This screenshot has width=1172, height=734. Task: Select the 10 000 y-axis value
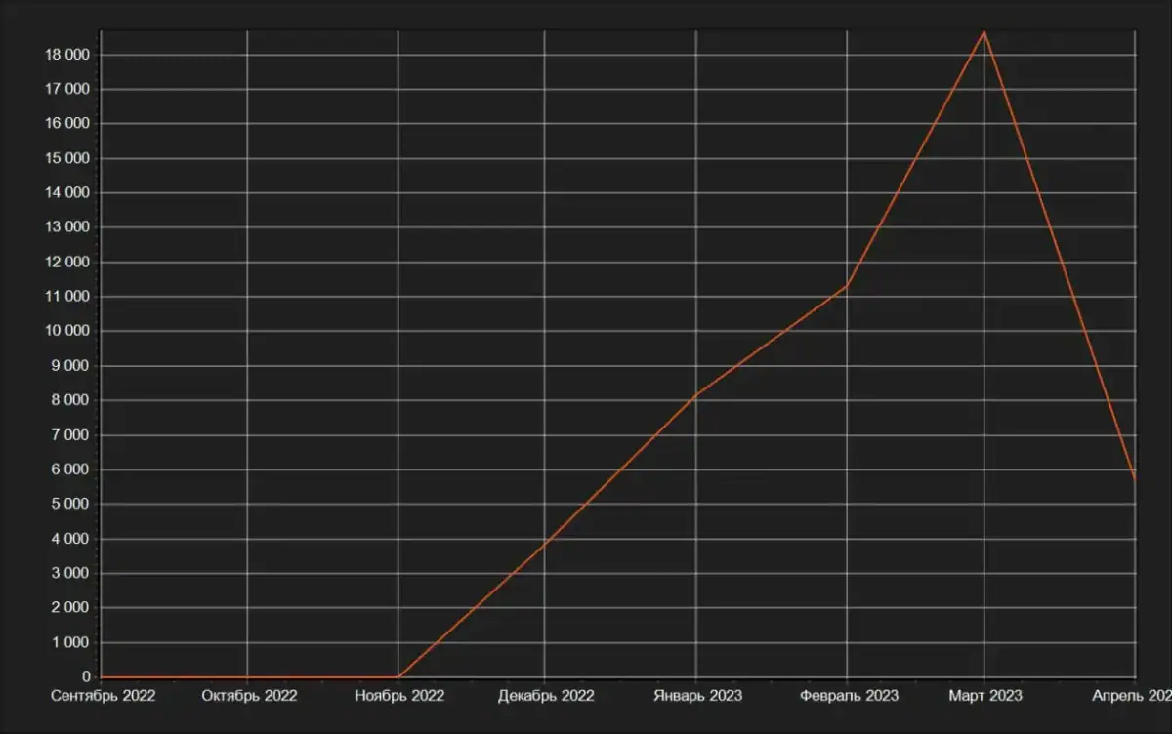(67, 332)
